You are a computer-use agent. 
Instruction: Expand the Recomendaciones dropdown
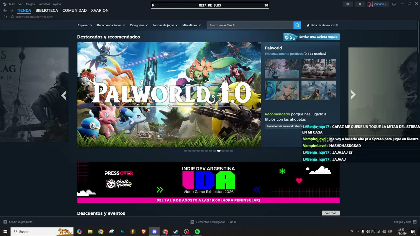point(111,25)
